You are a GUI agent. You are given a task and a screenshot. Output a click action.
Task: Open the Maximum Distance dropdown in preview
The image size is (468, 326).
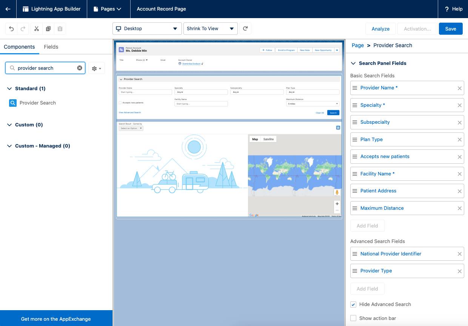coord(313,104)
